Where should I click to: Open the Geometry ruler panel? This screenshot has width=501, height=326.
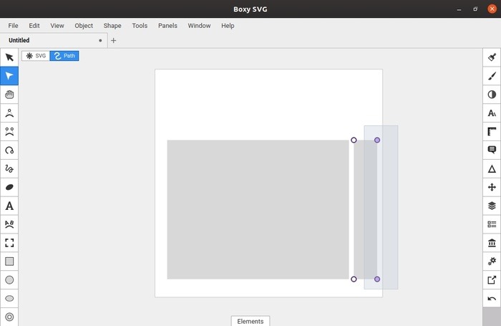click(492, 132)
